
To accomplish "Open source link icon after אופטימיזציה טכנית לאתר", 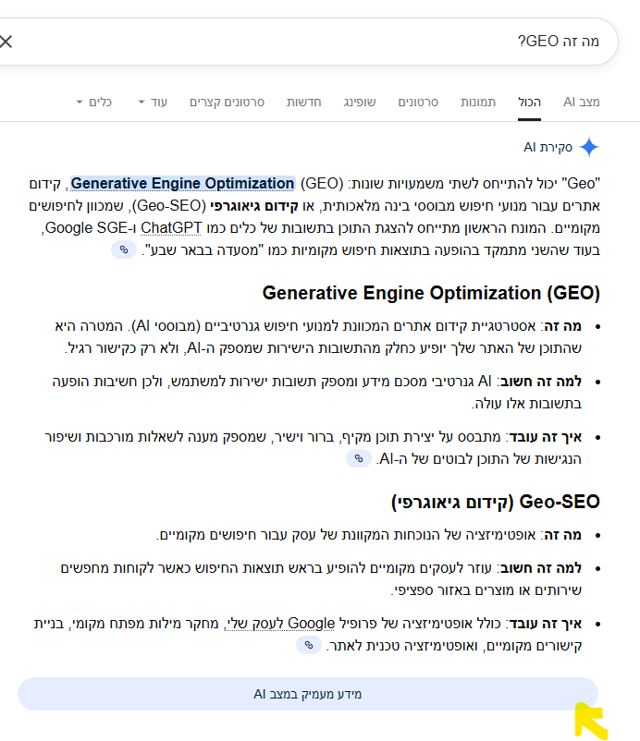I will click(x=308, y=645).
